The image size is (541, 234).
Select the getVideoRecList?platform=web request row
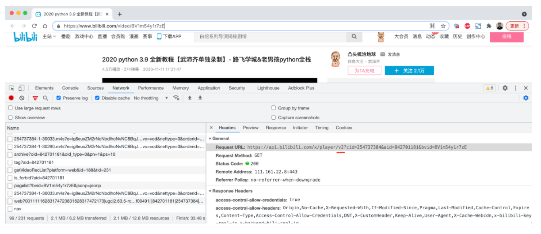[105, 170]
